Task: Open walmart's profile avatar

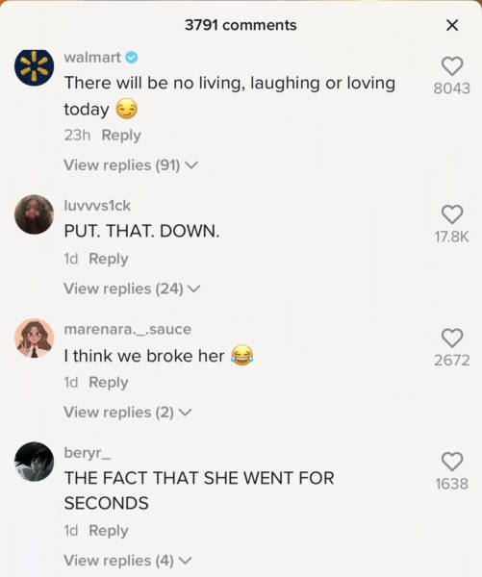Action: (x=35, y=67)
